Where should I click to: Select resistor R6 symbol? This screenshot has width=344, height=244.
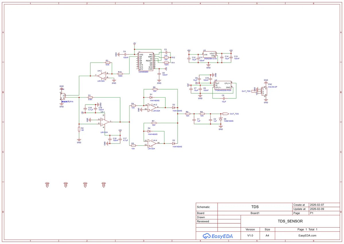tap(155, 89)
